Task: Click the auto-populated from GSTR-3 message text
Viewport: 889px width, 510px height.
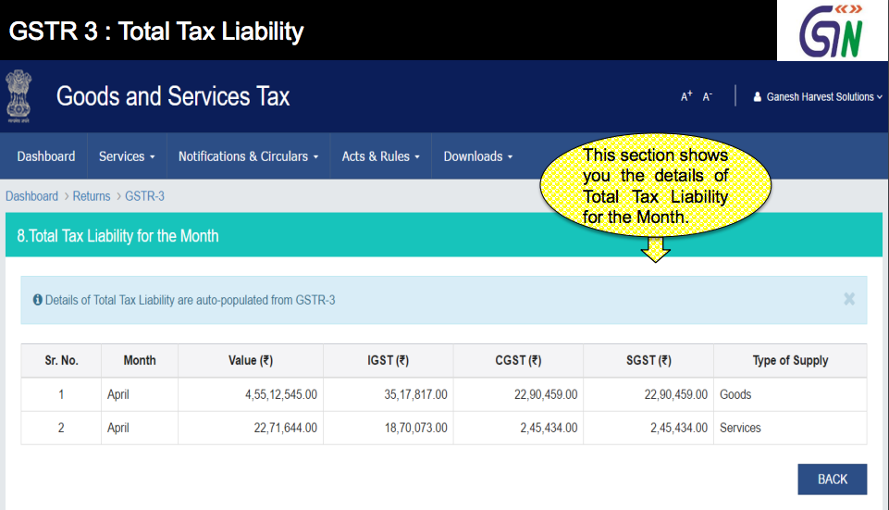Action: [x=190, y=300]
